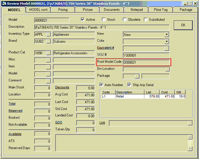Click the 579.00 list price cell
This screenshot has height=159, width=199.
(x=152, y=96)
